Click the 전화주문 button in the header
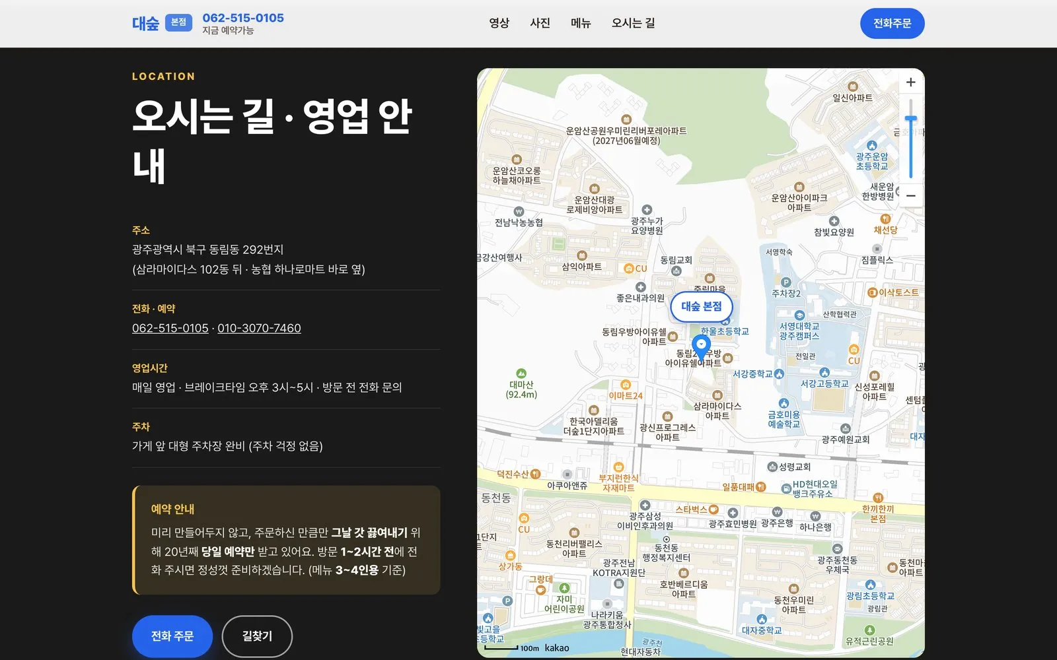The image size is (1057, 660). click(892, 24)
